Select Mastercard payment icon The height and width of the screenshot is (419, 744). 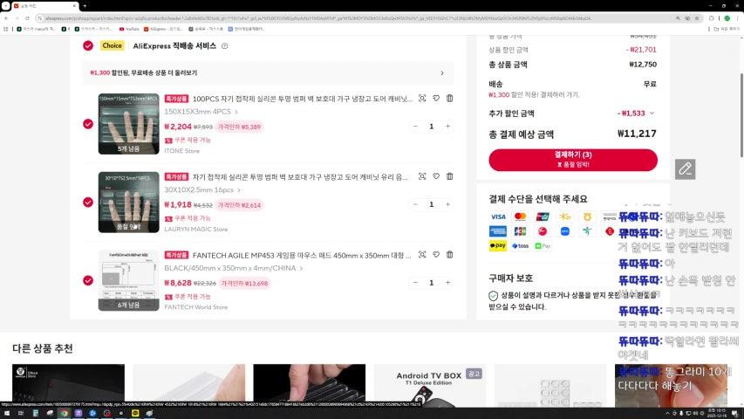tap(520, 216)
